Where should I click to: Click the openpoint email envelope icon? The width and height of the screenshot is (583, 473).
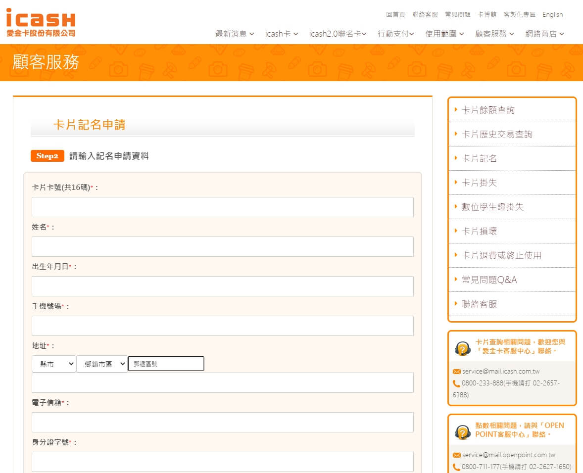pos(456,455)
